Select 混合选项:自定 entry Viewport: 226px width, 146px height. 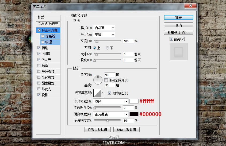tap(48, 24)
